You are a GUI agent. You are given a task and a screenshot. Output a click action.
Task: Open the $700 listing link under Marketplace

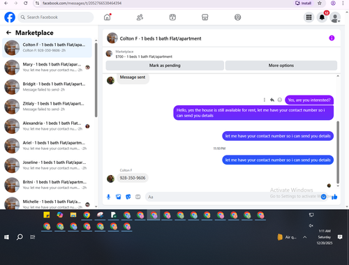coord(144,56)
